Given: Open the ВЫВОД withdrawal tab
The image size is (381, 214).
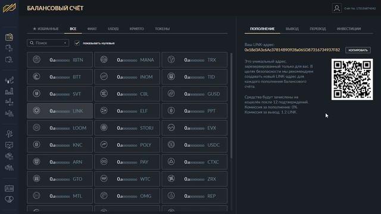Looking at the screenshot, I should pos(292,29).
